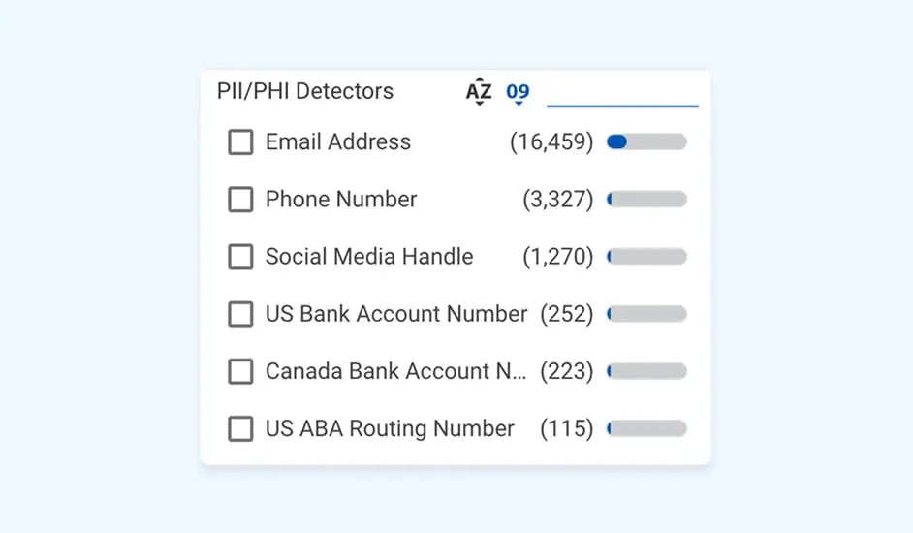913x533 pixels.
Task: Enable the Social Media Handle checkbox
Action: pos(240,257)
